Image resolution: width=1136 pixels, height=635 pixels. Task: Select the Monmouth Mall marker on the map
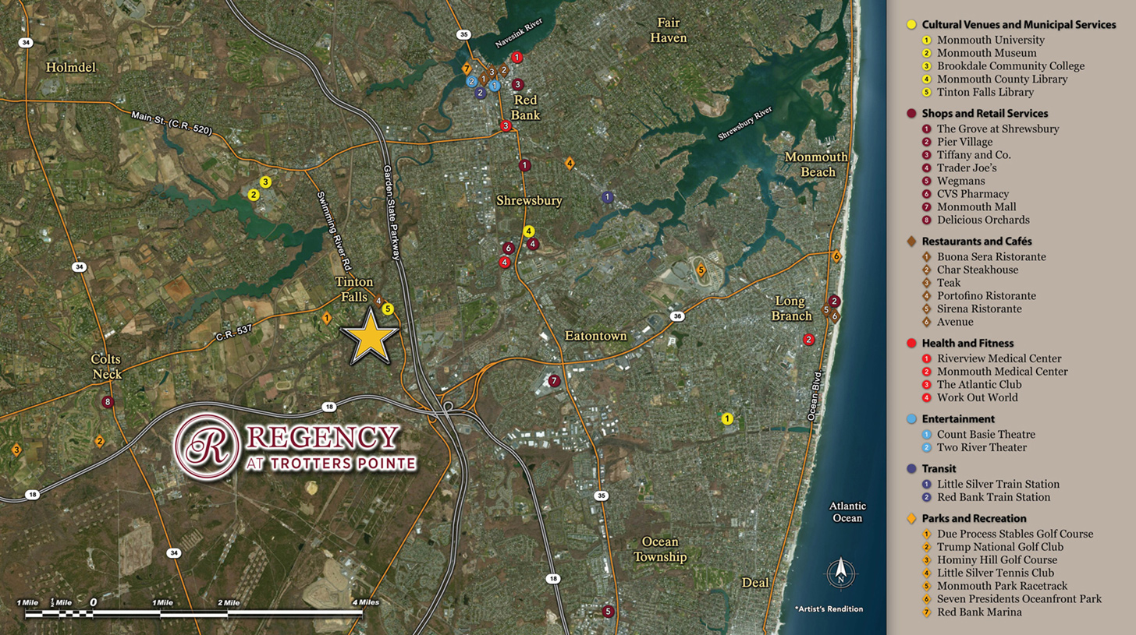554,381
